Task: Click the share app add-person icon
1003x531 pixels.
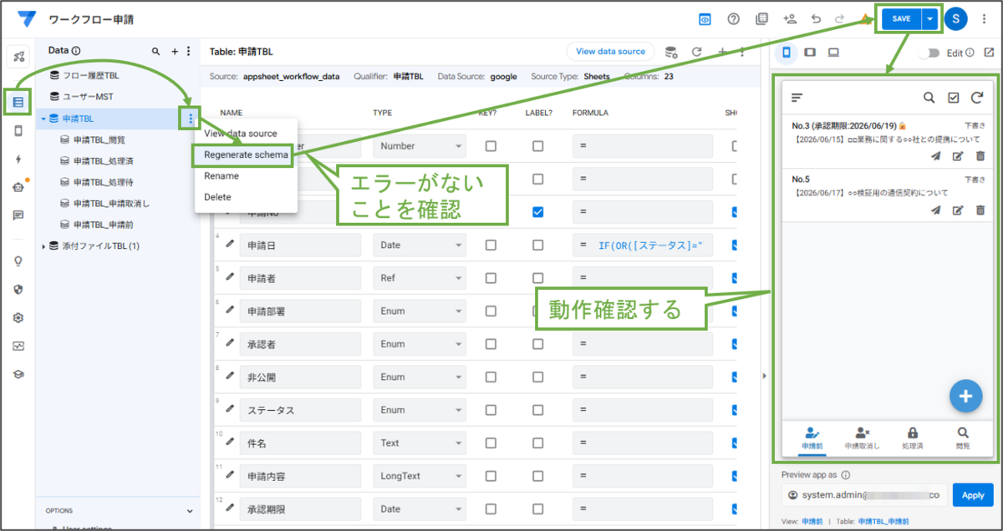Action: click(789, 19)
